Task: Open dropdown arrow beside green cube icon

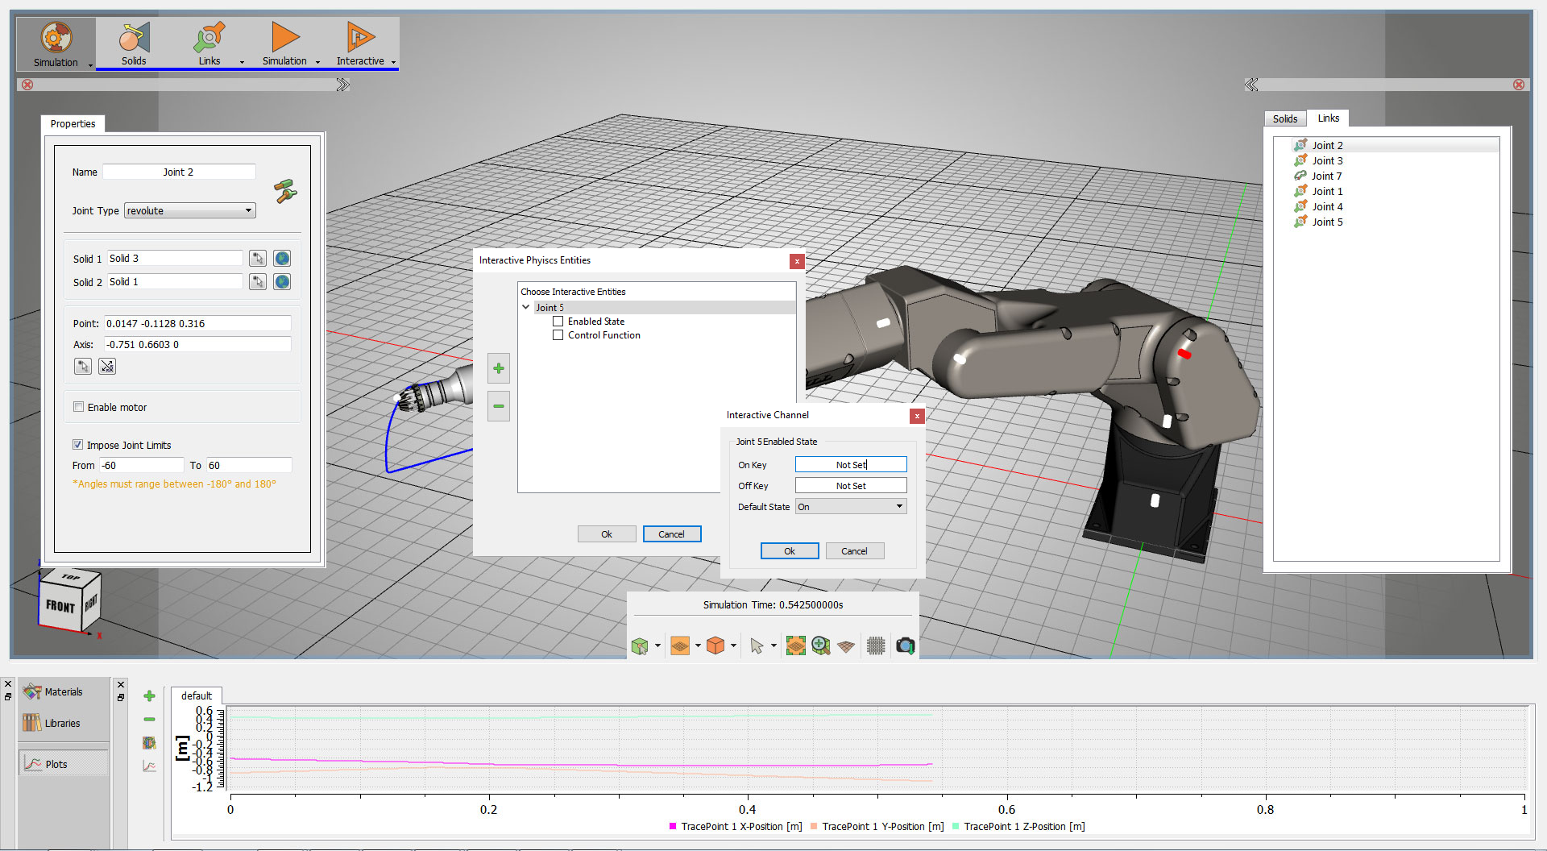Action: point(657,646)
